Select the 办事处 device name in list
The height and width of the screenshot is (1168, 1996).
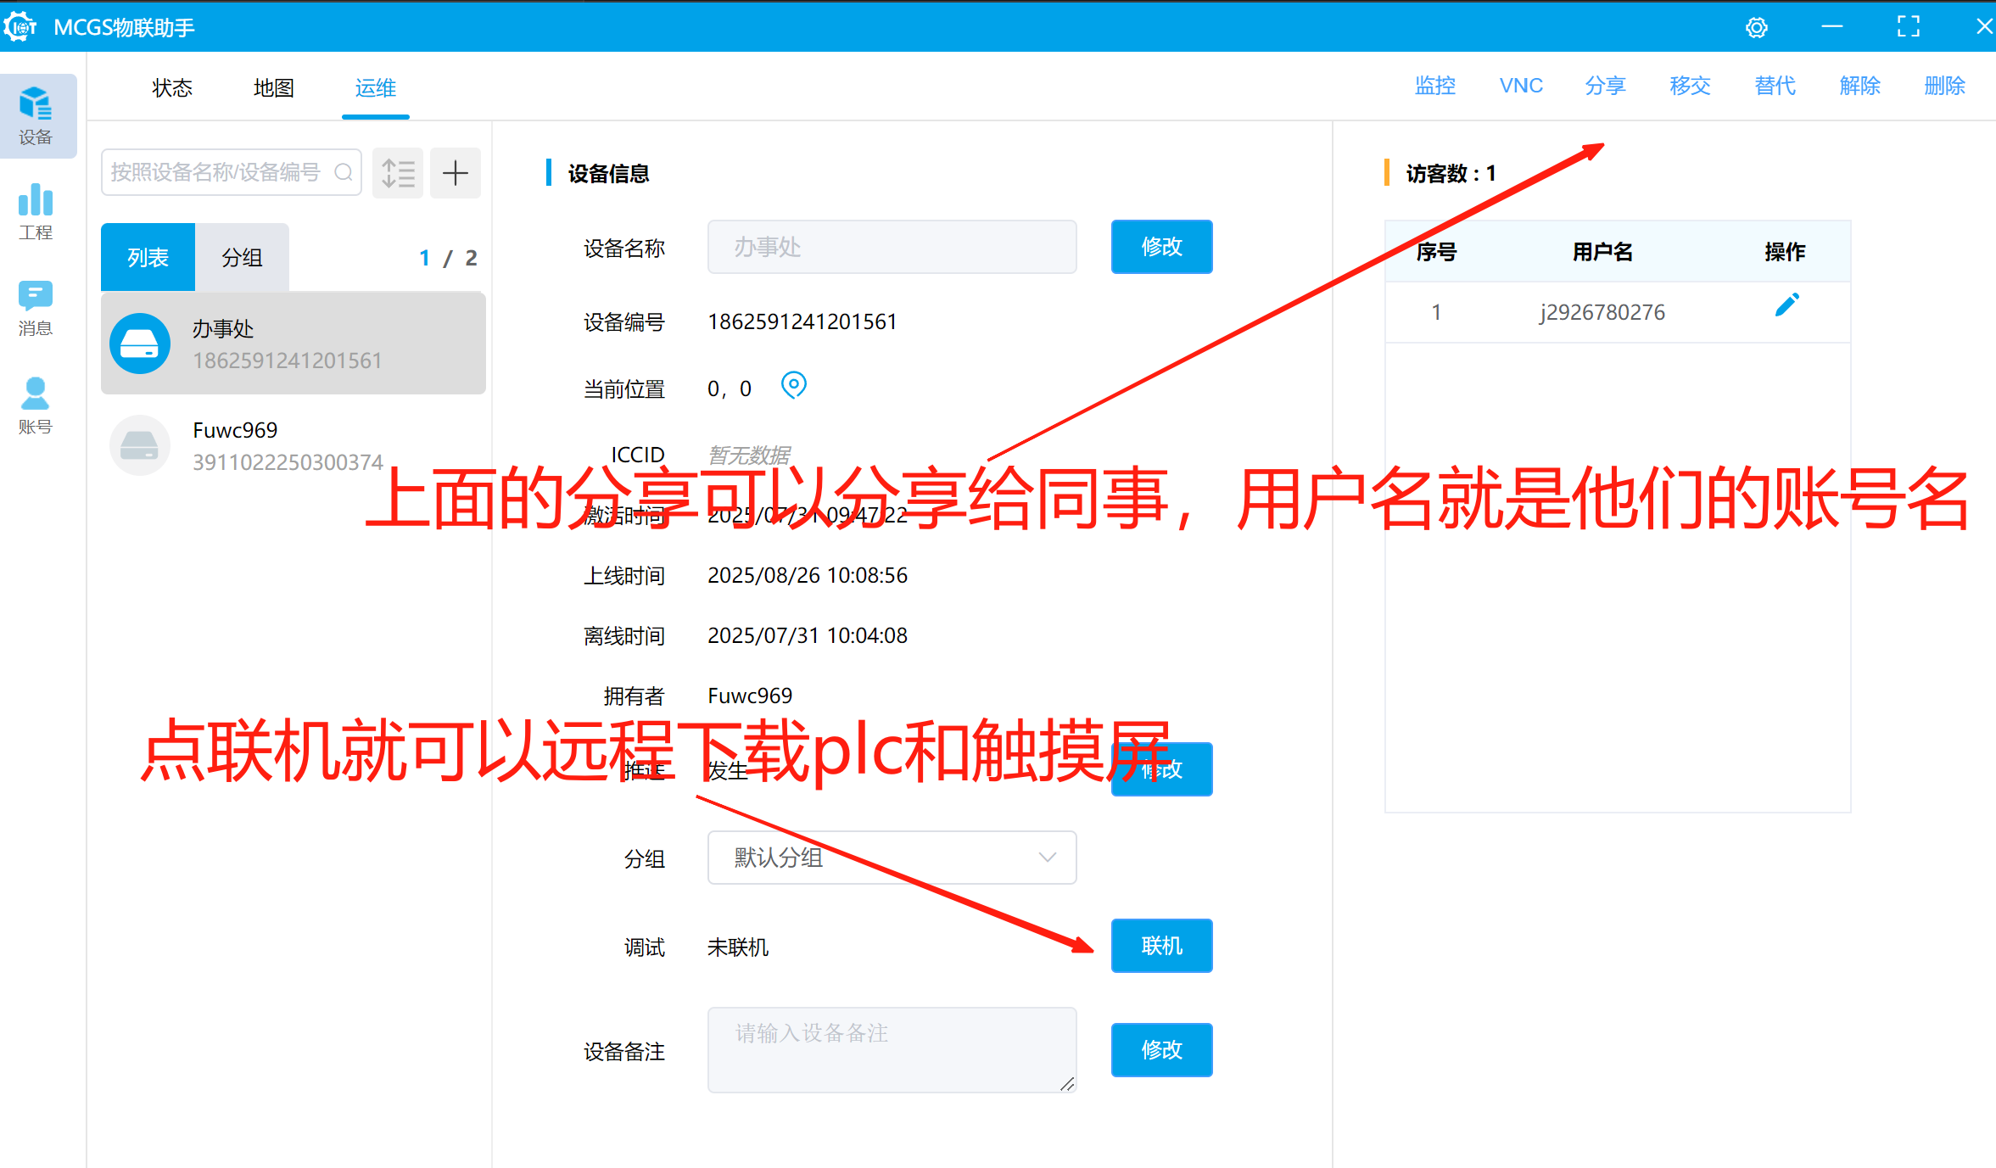(223, 328)
